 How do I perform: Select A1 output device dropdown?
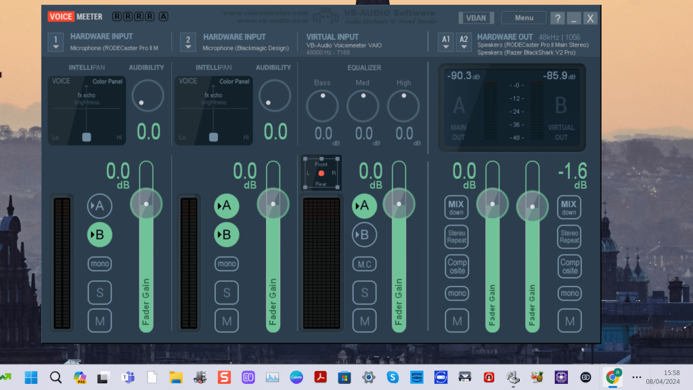click(x=446, y=42)
